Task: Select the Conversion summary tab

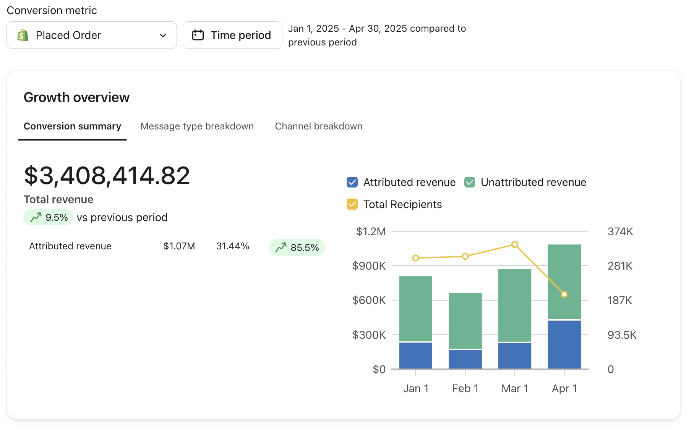Action: click(72, 126)
